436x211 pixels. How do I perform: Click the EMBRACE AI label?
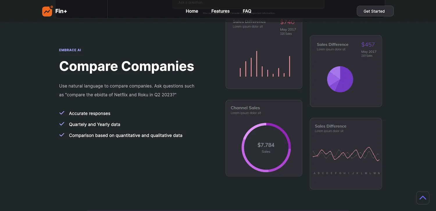[x=70, y=50]
